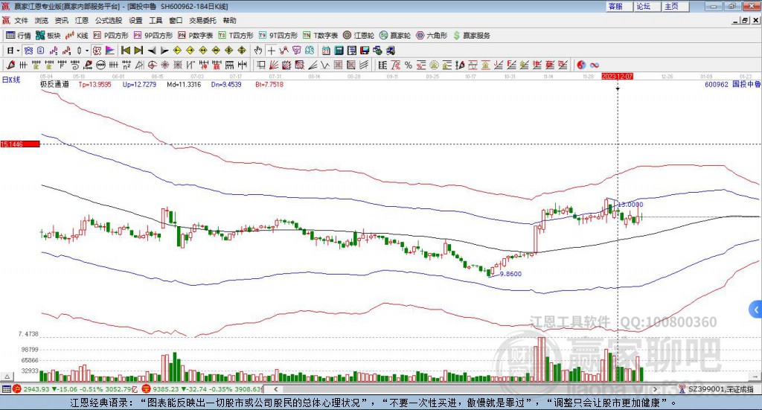Open 赢家服务 with dollar icon

471,36
